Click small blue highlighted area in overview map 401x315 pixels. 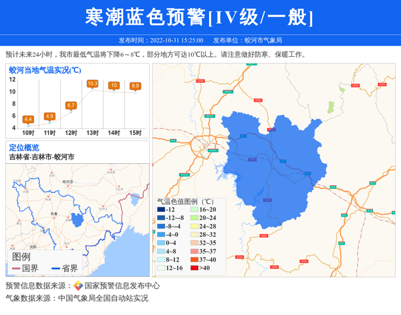click(77, 219)
